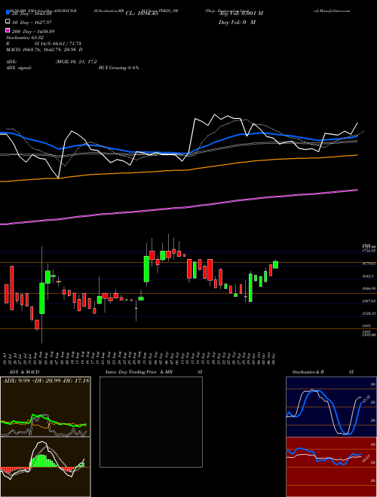Open the MACD histogram chart panel

(45, 467)
